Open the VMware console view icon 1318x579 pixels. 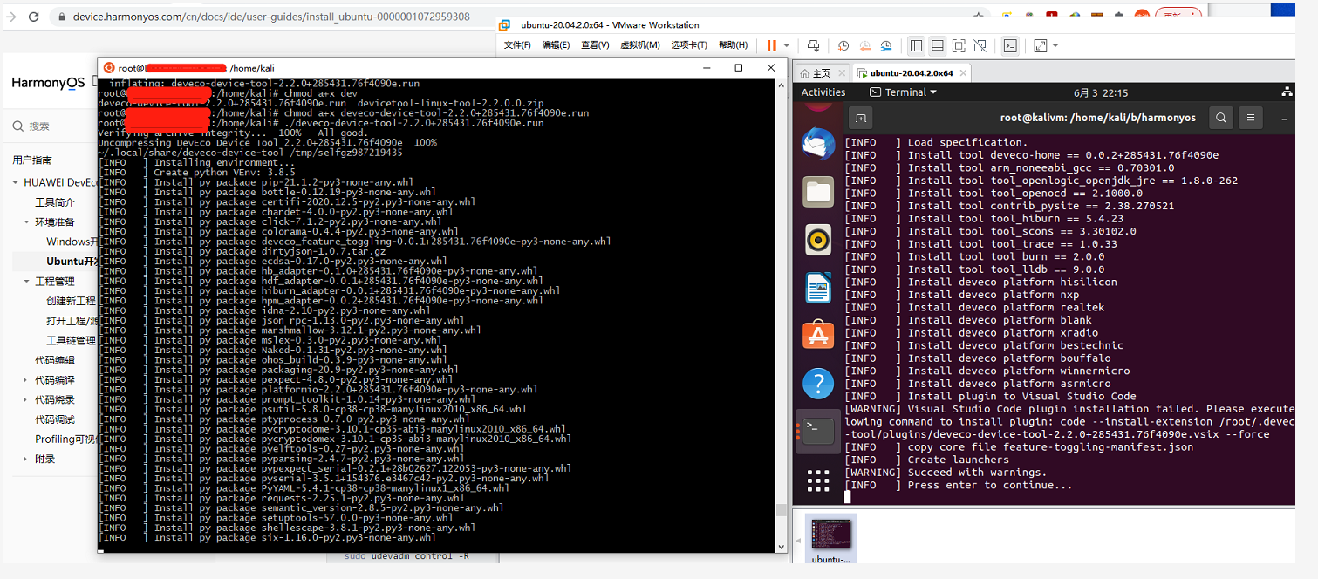click(x=1010, y=45)
